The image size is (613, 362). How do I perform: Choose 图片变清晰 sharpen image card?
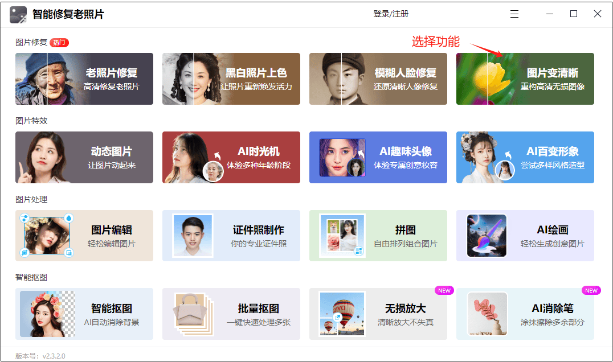click(x=525, y=79)
